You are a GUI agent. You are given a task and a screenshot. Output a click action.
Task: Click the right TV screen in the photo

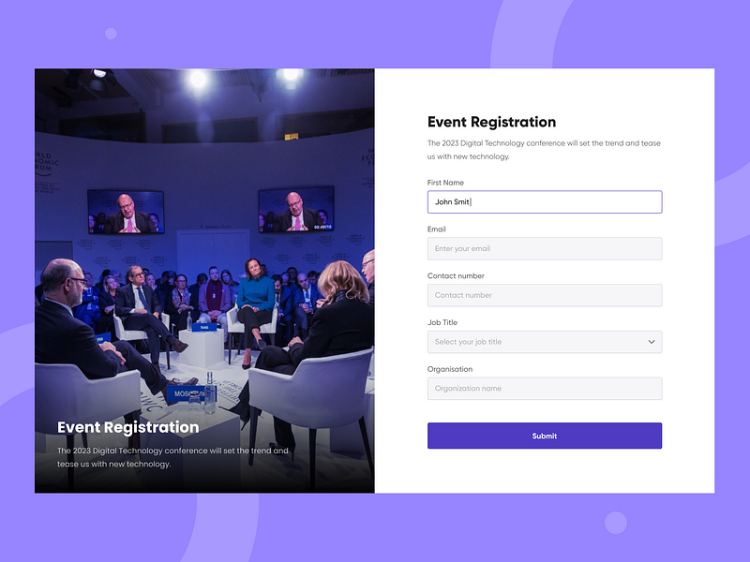[296, 209]
